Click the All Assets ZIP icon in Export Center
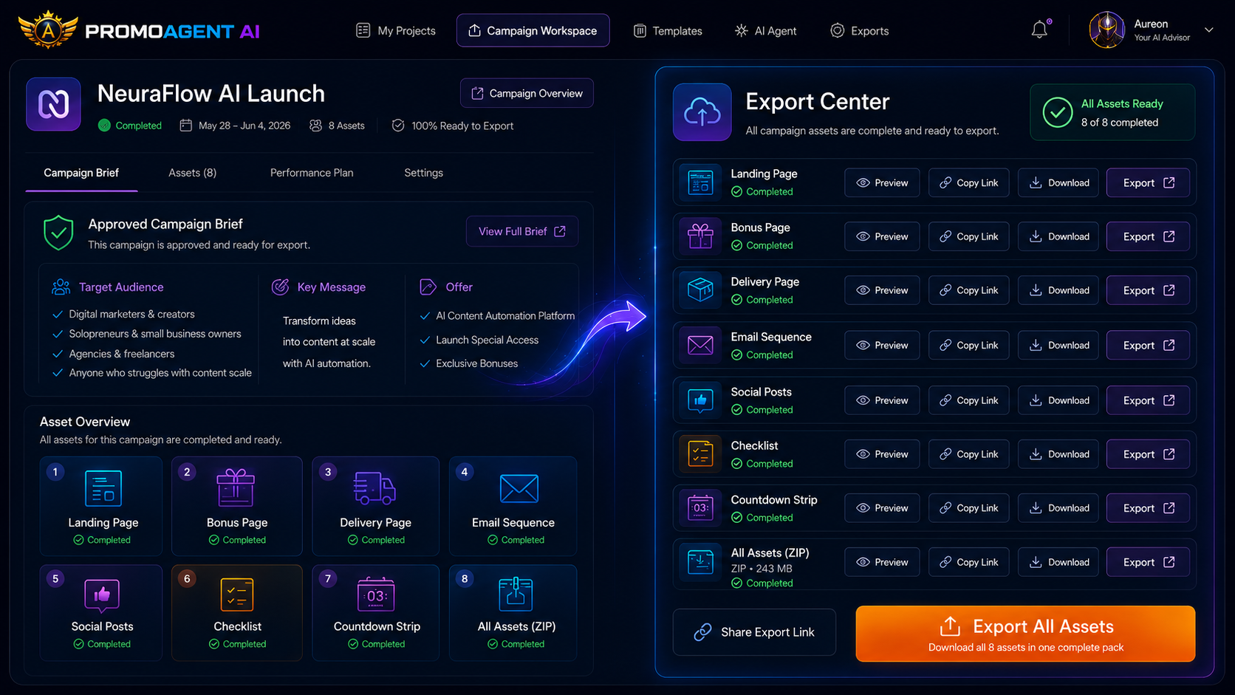1235x695 pixels. coord(700,563)
